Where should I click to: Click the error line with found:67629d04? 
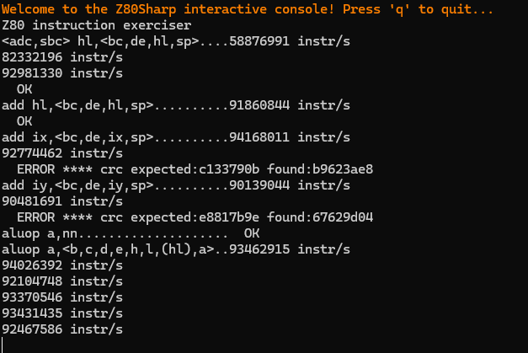195,217
